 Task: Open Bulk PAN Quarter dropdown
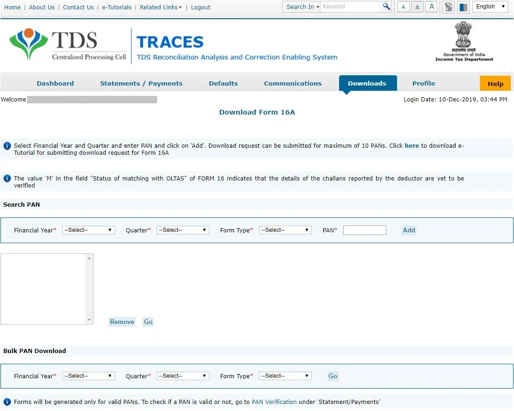183,376
